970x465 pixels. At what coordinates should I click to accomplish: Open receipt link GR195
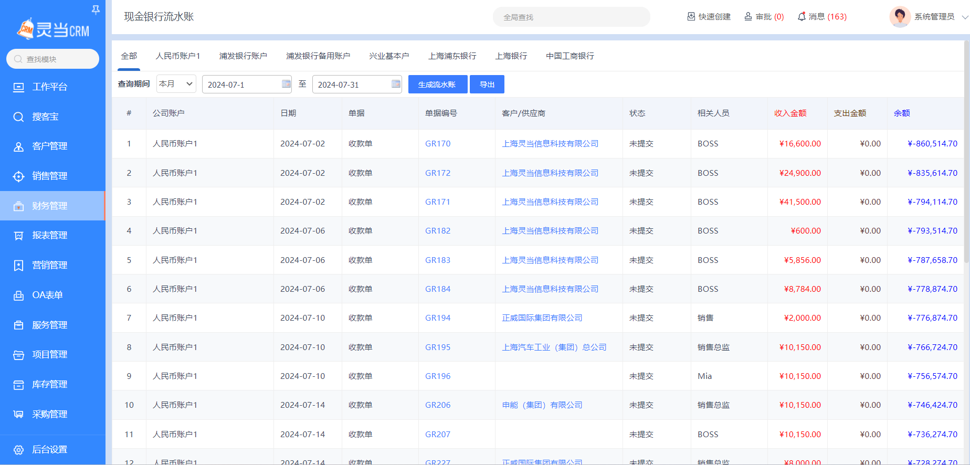(x=438, y=347)
